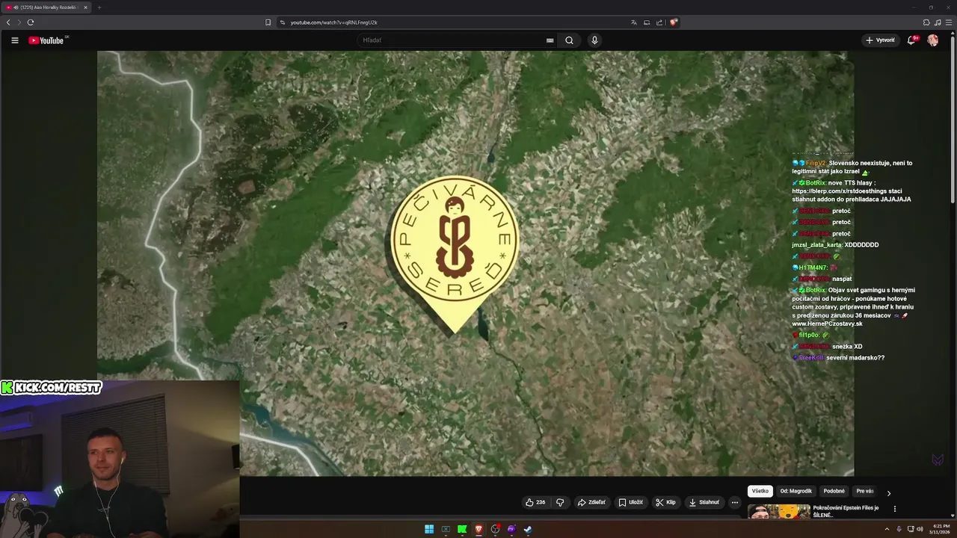957x538 pixels.
Task: Open more actions three-dot menu
Action: [735, 502]
